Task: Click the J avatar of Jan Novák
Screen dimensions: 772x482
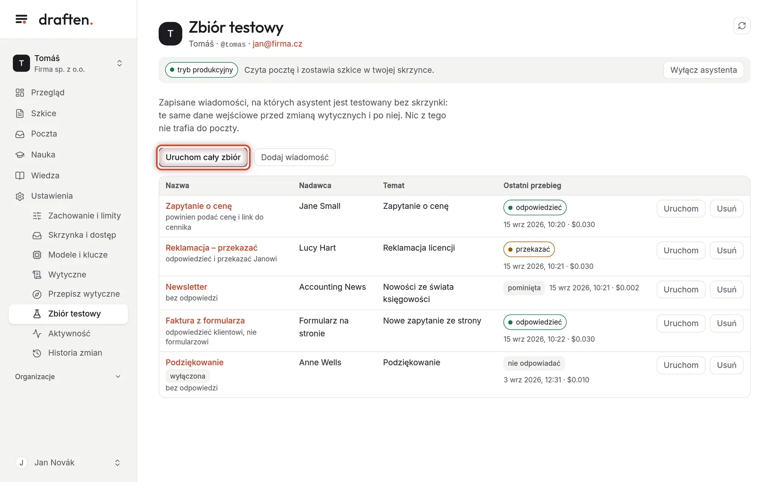Action: 21,463
